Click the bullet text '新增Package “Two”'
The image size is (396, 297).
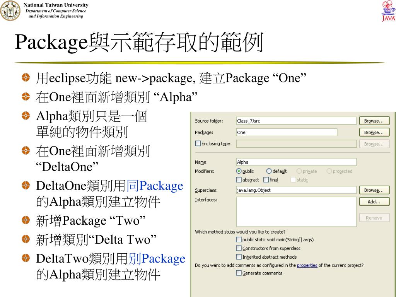pyautogui.click(x=90, y=220)
